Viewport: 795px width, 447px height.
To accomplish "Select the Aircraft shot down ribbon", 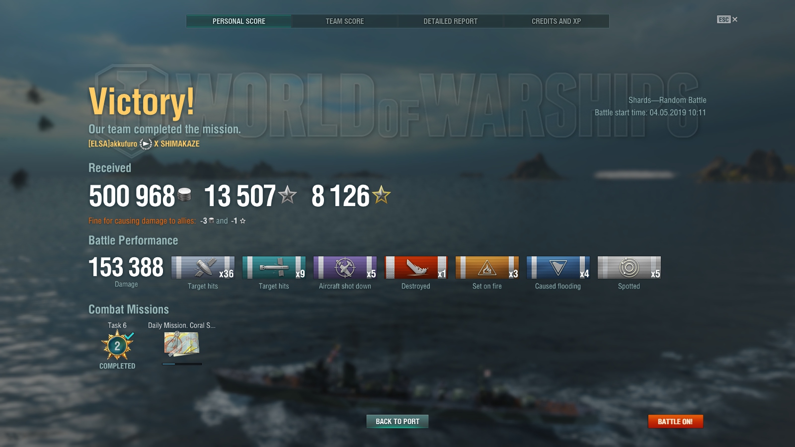I will [x=345, y=267].
